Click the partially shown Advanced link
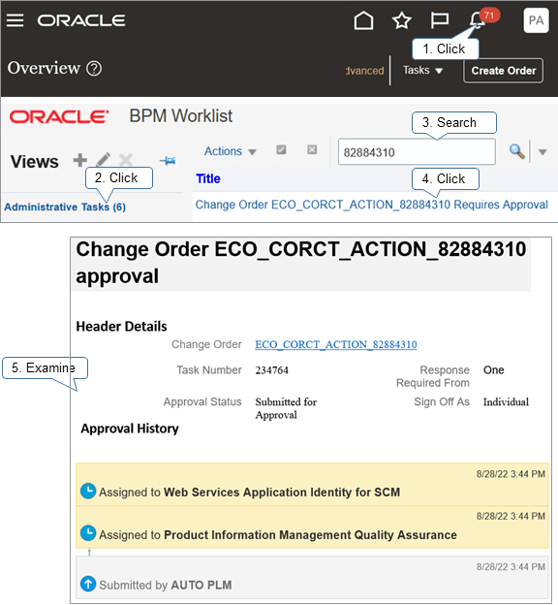Image resolution: width=558 pixels, height=605 pixels. (x=365, y=71)
